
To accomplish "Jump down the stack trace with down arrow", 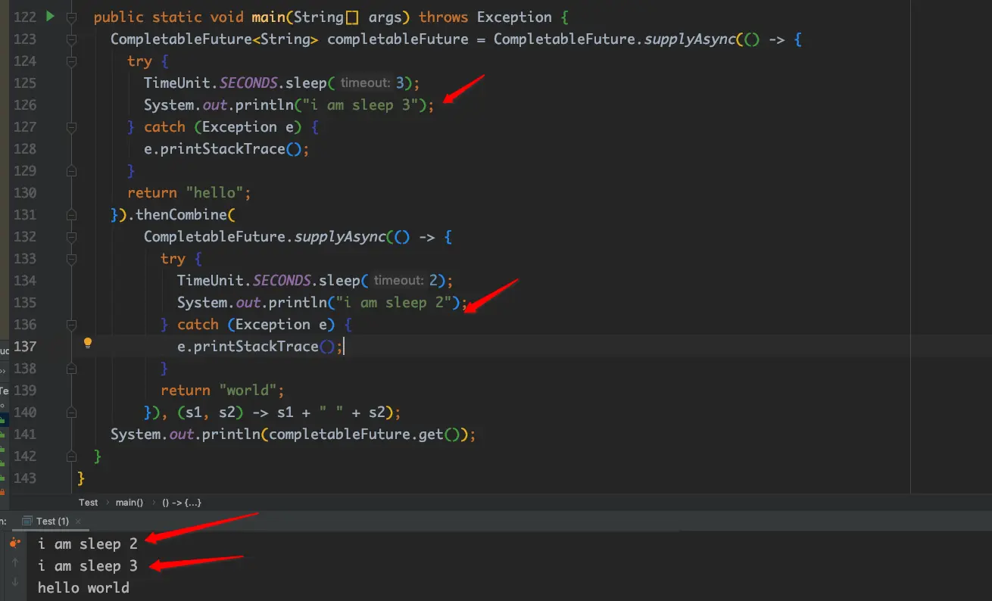I will pos(14,582).
